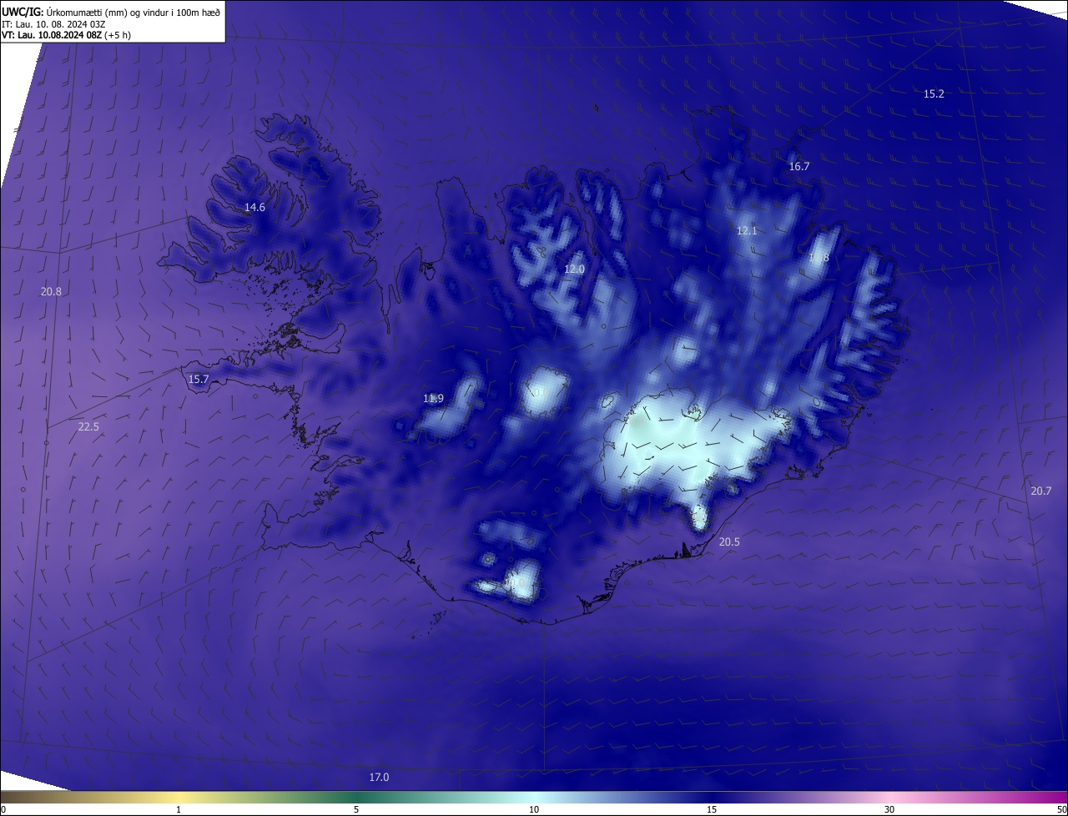
Task: Click the VT valid time line showing +5 h
Action: tap(66, 35)
